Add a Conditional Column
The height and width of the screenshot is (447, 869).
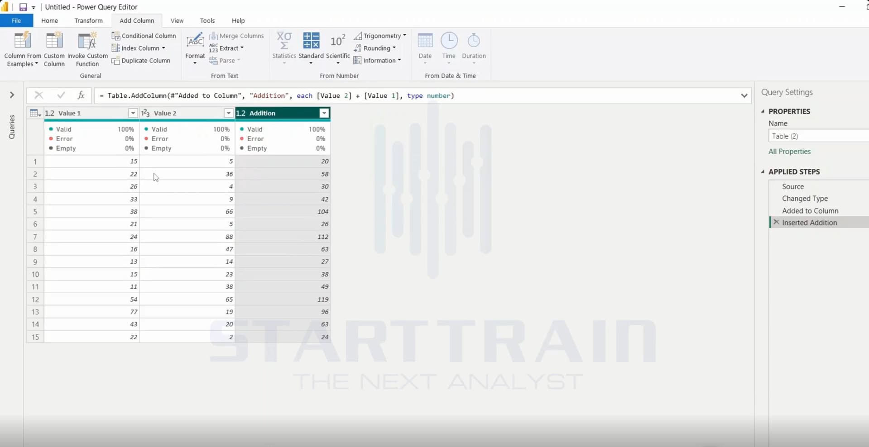[144, 36]
